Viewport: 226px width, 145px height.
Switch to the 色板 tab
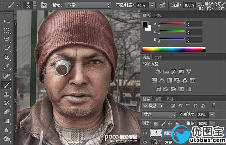tap(157, 15)
